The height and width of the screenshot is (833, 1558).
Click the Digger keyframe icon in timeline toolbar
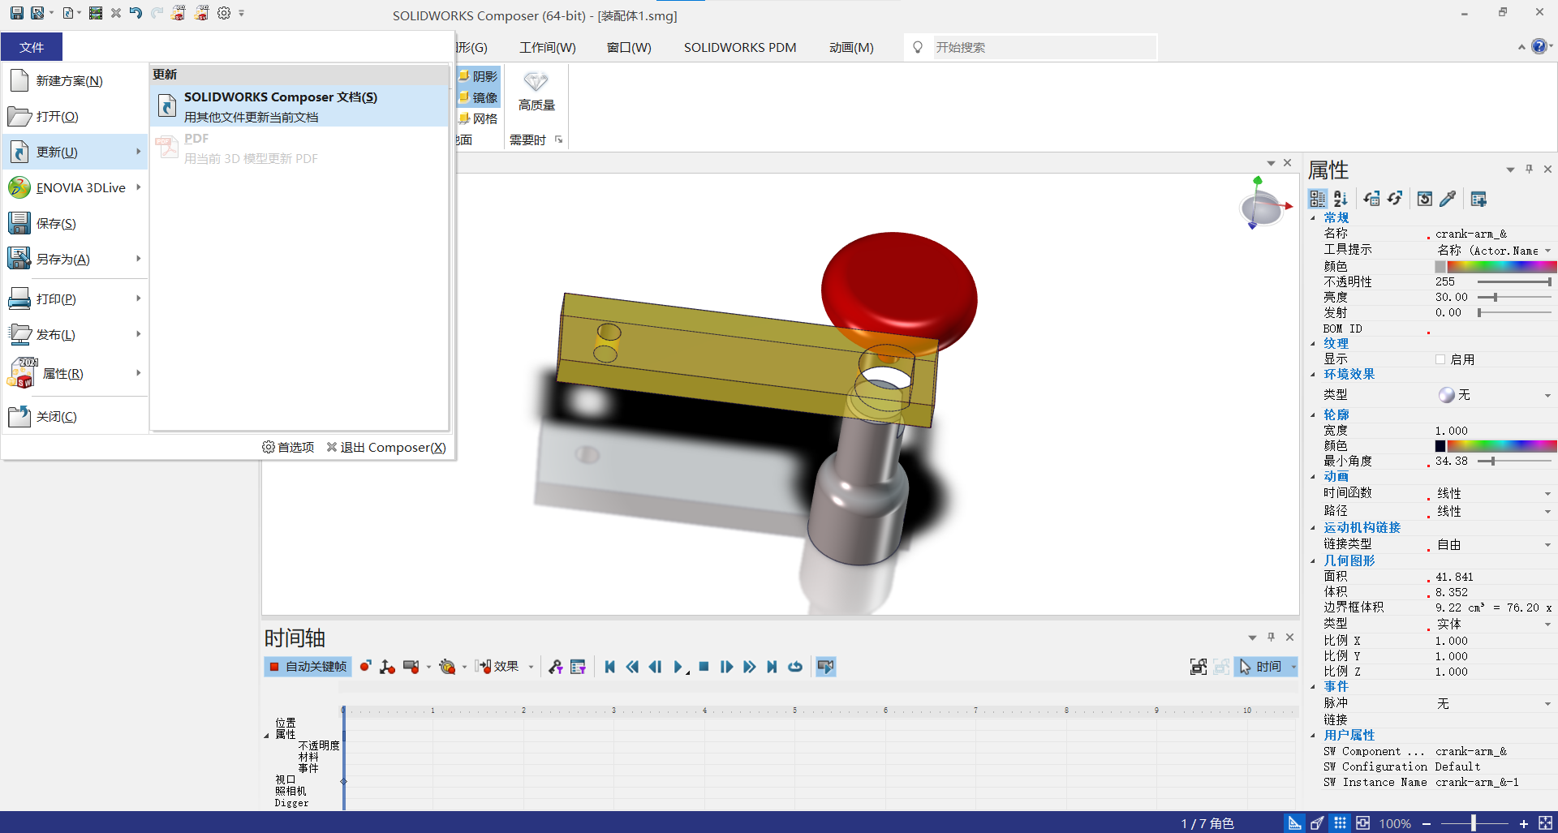(447, 667)
